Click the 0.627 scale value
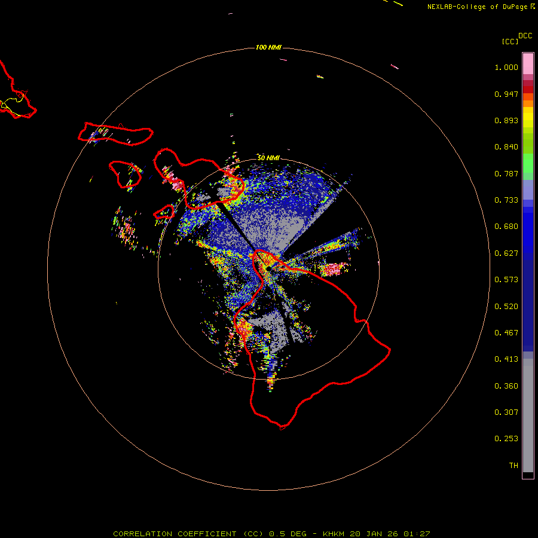Viewport: 538px width, 538px height. (x=506, y=253)
